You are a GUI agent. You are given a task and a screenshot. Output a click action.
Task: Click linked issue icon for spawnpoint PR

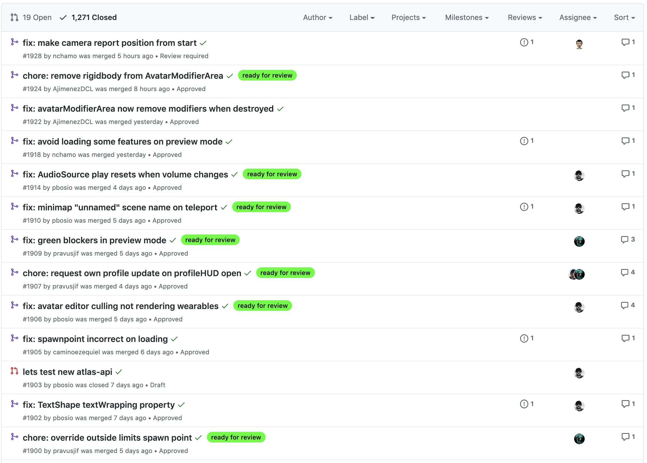(x=524, y=338)
